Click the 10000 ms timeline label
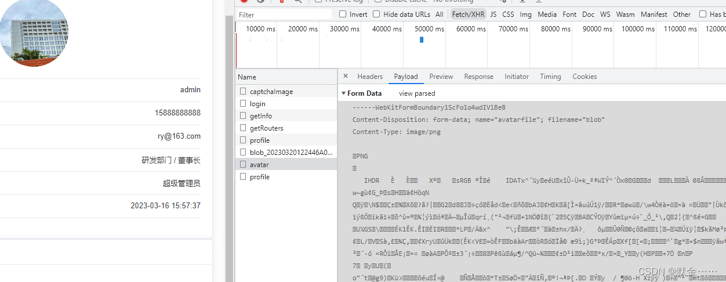 tap(261, 29)
